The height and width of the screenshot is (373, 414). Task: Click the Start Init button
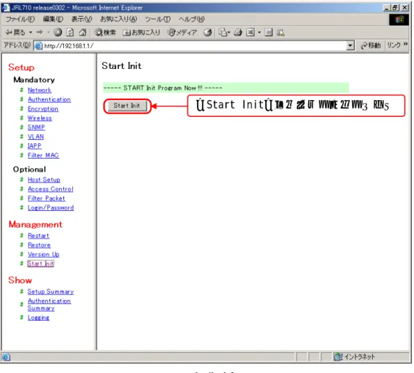[x=127, y=106]
